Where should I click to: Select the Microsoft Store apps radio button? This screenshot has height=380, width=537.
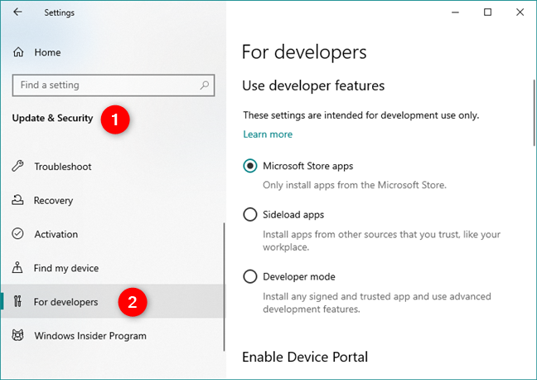[x=250, y=166]
